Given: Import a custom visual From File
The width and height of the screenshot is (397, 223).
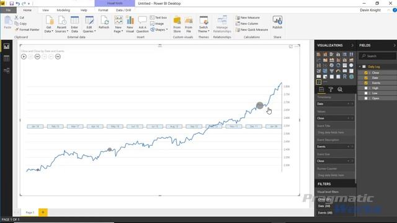Looking at the screenshot, I should 189,24.
